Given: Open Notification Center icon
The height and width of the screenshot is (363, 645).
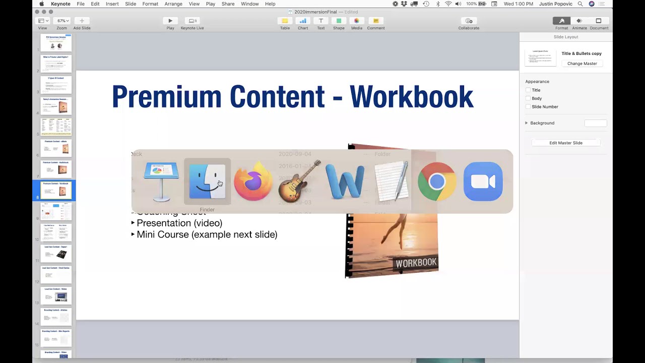Looking at the screenshot, I should tap(603, 4).
